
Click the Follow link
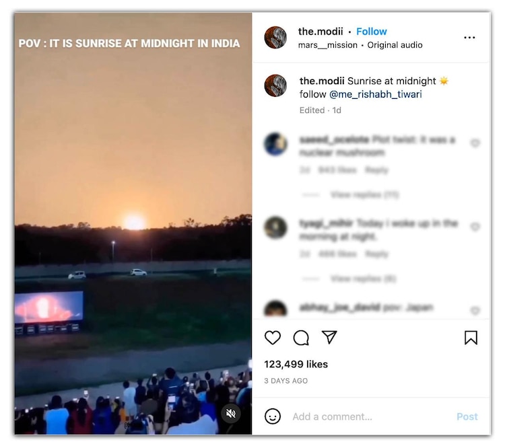click(x=372, y=32)
